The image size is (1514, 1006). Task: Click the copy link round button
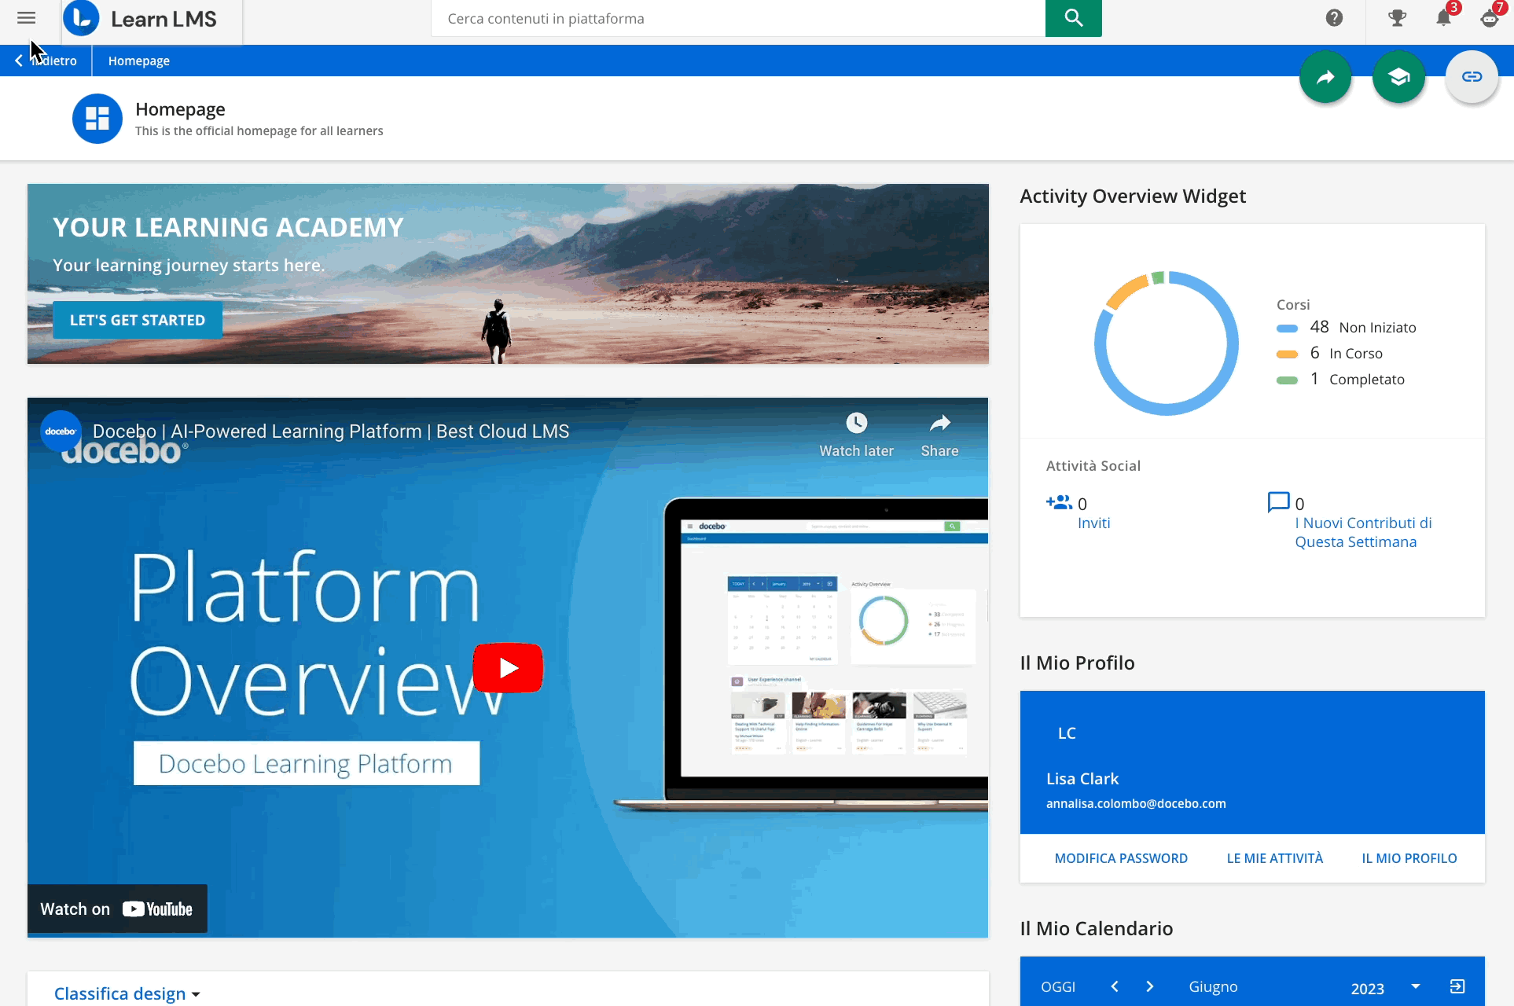1472,77
